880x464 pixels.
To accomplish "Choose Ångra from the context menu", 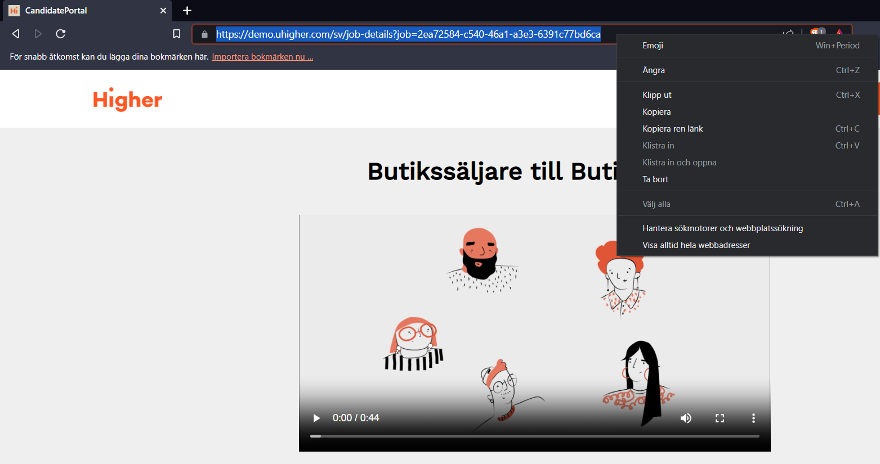I will (x=654, y=70).
